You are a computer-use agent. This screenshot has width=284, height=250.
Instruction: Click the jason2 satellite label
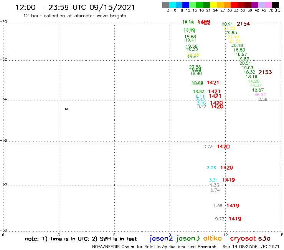161,238
